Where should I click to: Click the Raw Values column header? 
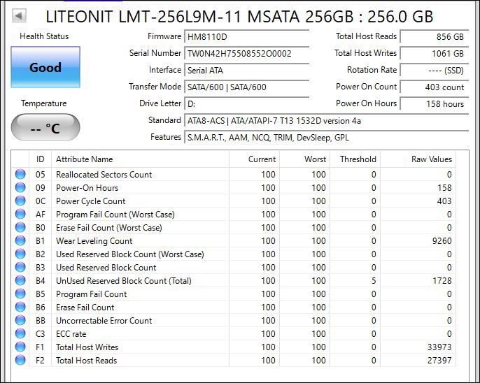tap(418, 159)
